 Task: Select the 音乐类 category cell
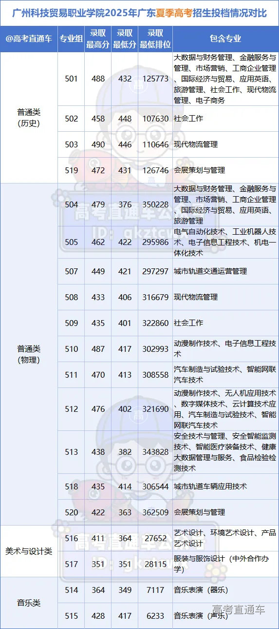[29, 603]
